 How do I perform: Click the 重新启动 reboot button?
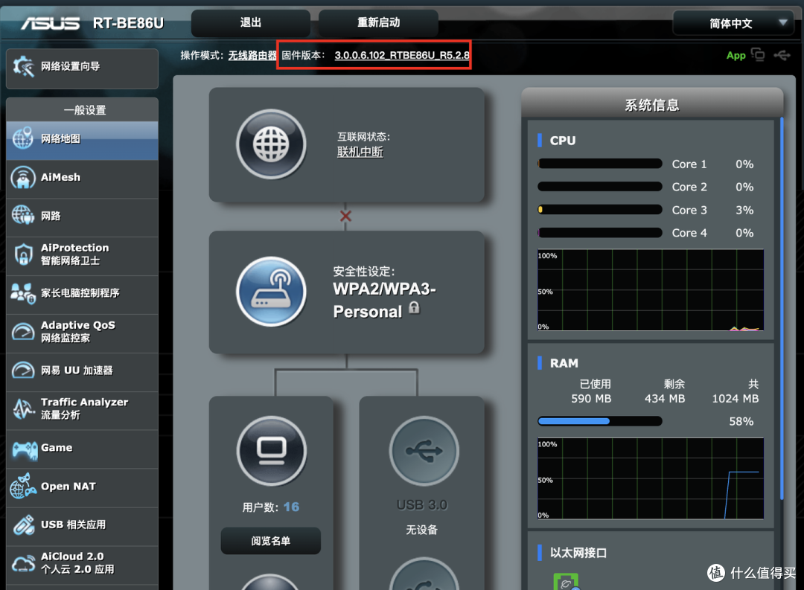point(378,22)
